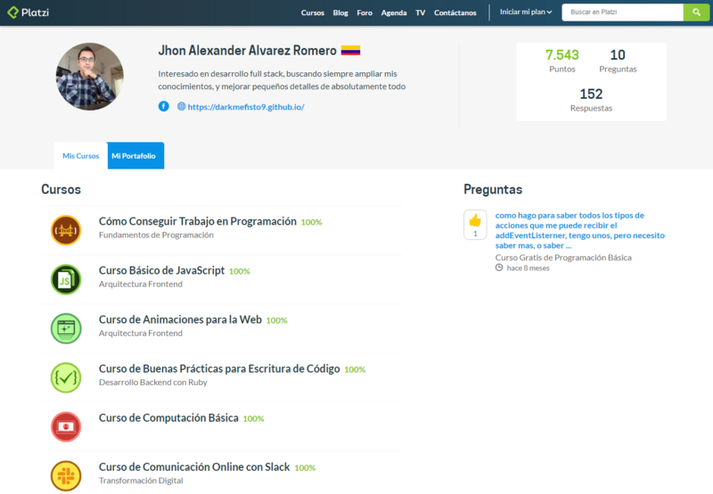
Task: Select the Mi Portafolio tab
Action: point(135,155)
